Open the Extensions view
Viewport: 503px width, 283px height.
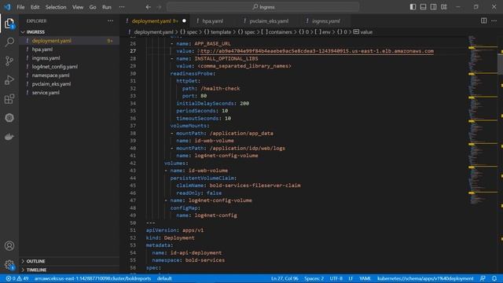9,99
